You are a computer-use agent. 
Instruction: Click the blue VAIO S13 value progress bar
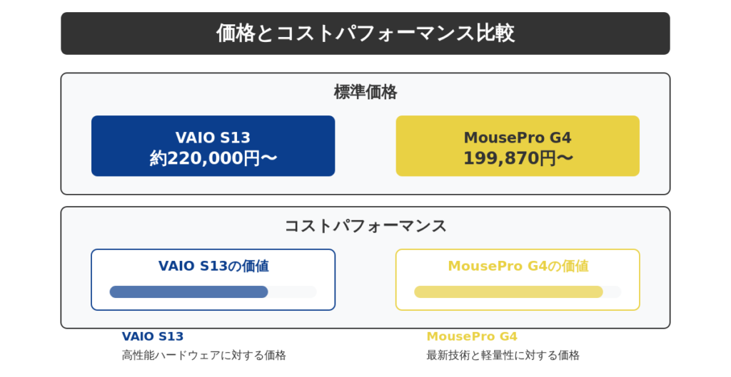tap(188, 291)
